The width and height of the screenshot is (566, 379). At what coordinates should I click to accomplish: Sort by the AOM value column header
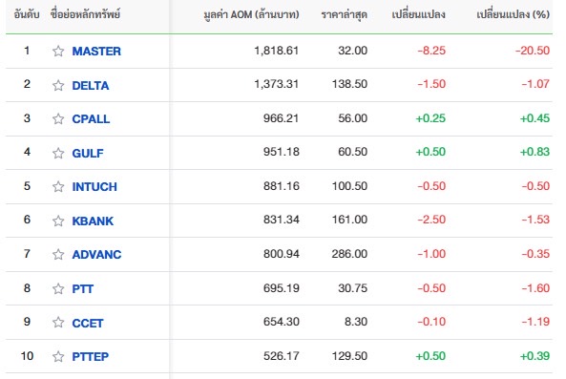coord(251,15)
